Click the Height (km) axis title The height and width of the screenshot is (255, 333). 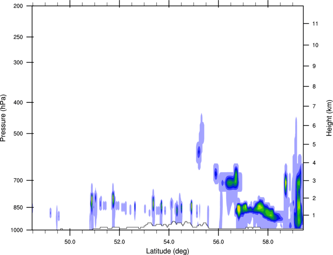pos(329,118)
